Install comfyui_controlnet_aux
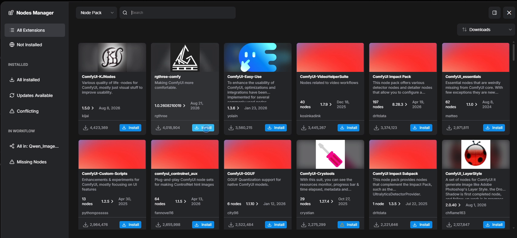This screenshot has width=517, height=238. point(203,225)
